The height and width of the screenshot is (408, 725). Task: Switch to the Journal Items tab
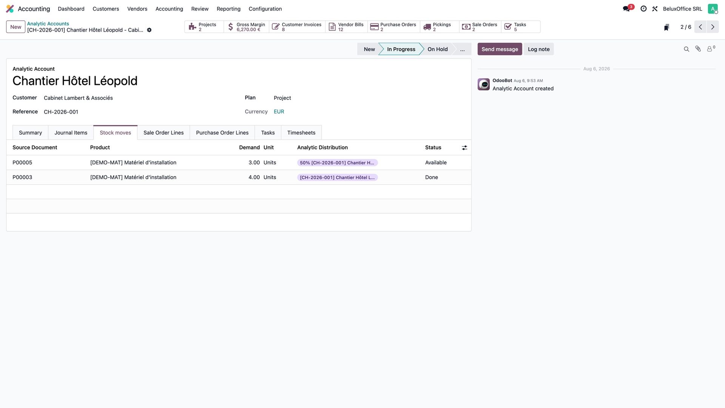[x=71, y=133]
